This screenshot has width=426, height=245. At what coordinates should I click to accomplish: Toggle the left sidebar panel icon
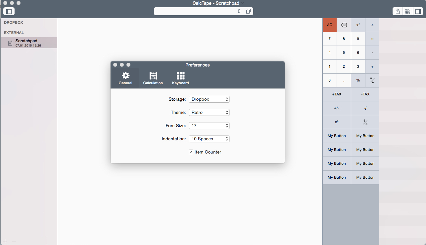9,11
